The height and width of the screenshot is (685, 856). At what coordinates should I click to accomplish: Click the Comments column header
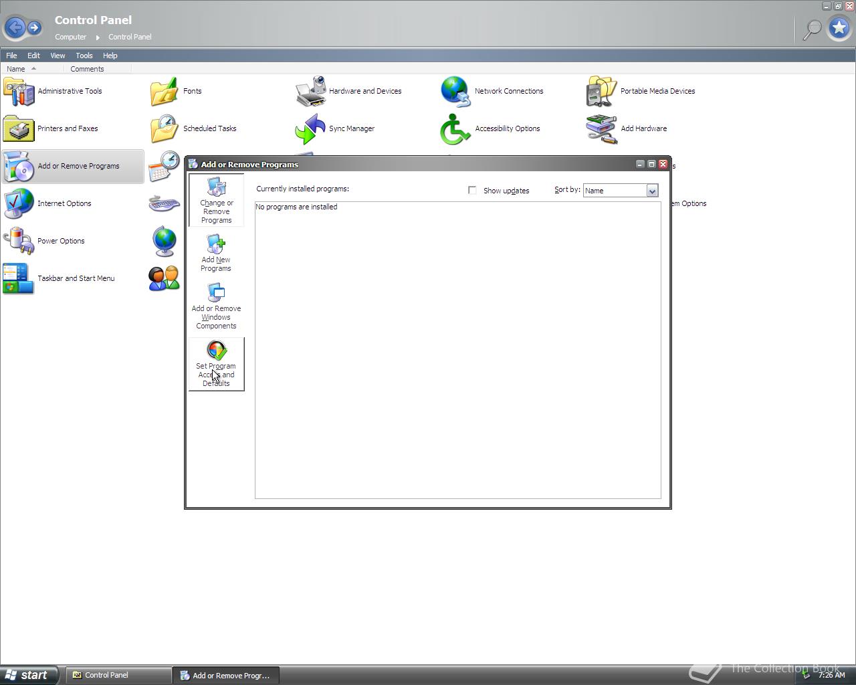tap(98, 69)
